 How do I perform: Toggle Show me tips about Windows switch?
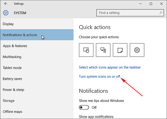(x=84, y=107)
